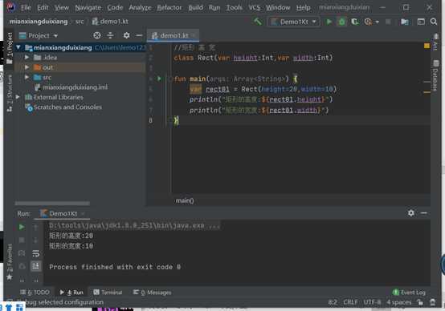Expand the out folder
This screenshot has height=311, width=445.
[27, 67]
